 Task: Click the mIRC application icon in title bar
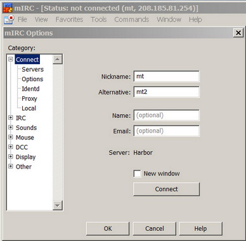[8, 8]
